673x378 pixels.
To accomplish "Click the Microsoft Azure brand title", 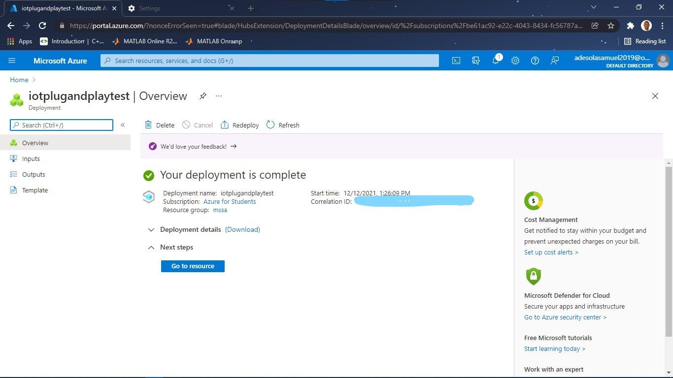I will pos(60,61).
